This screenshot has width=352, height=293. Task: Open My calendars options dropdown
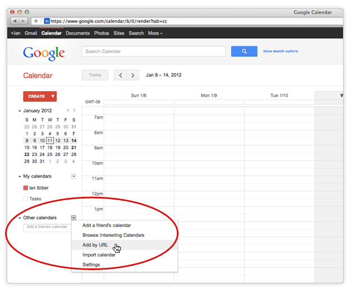click(73, 176)
